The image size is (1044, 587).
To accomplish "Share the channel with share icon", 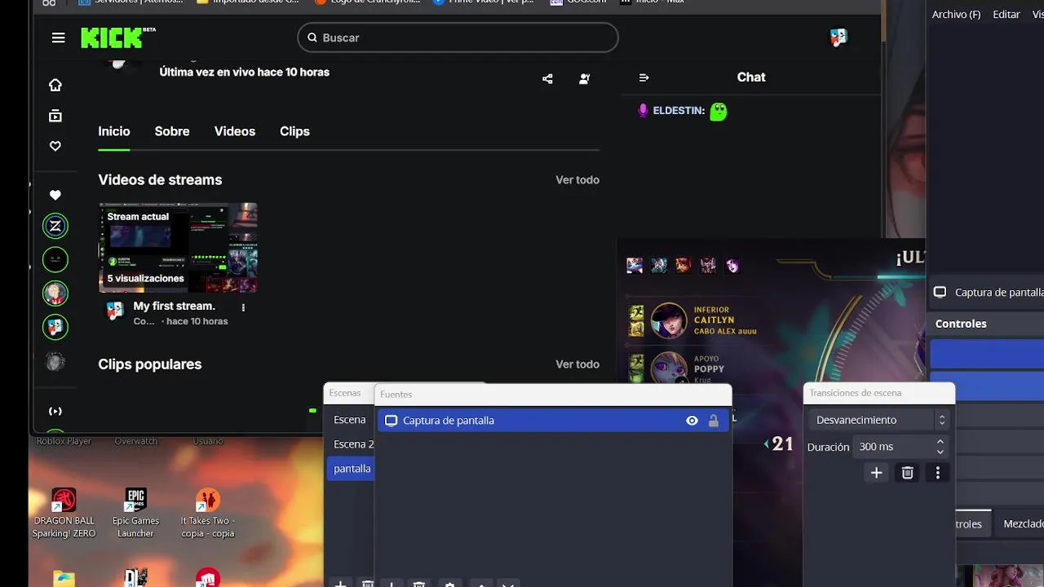I will [x=547, y=79].
